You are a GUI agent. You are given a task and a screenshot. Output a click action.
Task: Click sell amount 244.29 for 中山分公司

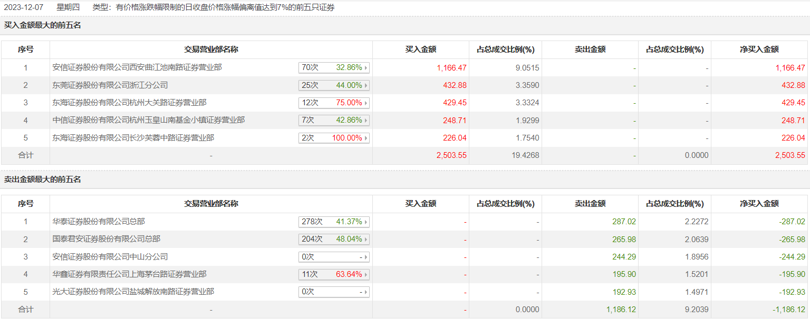point(624,257)
